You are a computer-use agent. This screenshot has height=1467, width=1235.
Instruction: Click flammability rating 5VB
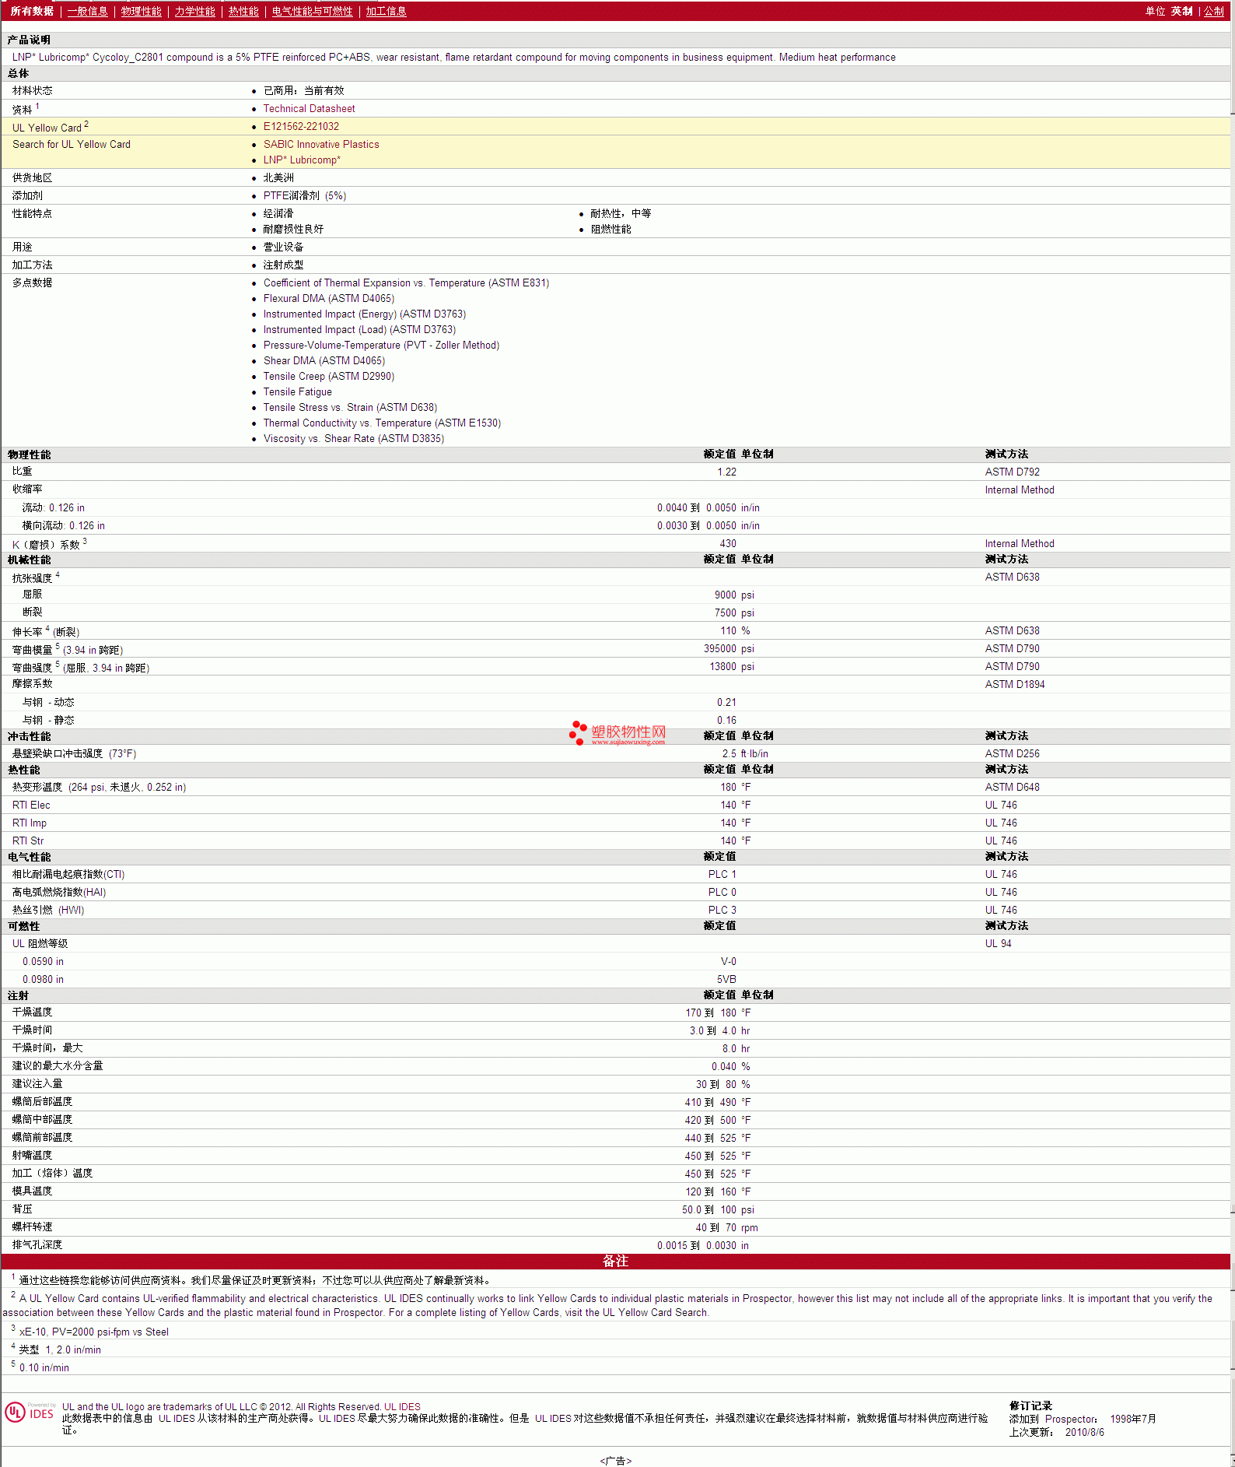coord(726,980)
